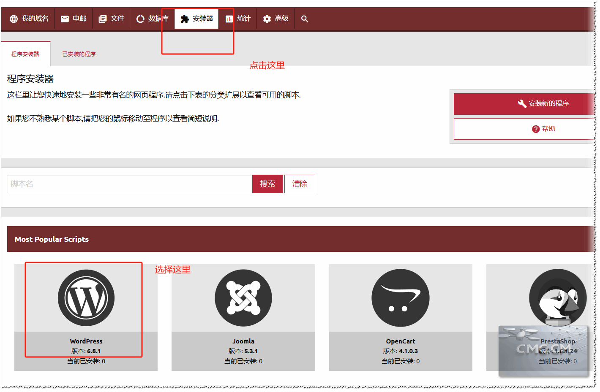Switch to the 已安装的程序 tab

(79, 54)
